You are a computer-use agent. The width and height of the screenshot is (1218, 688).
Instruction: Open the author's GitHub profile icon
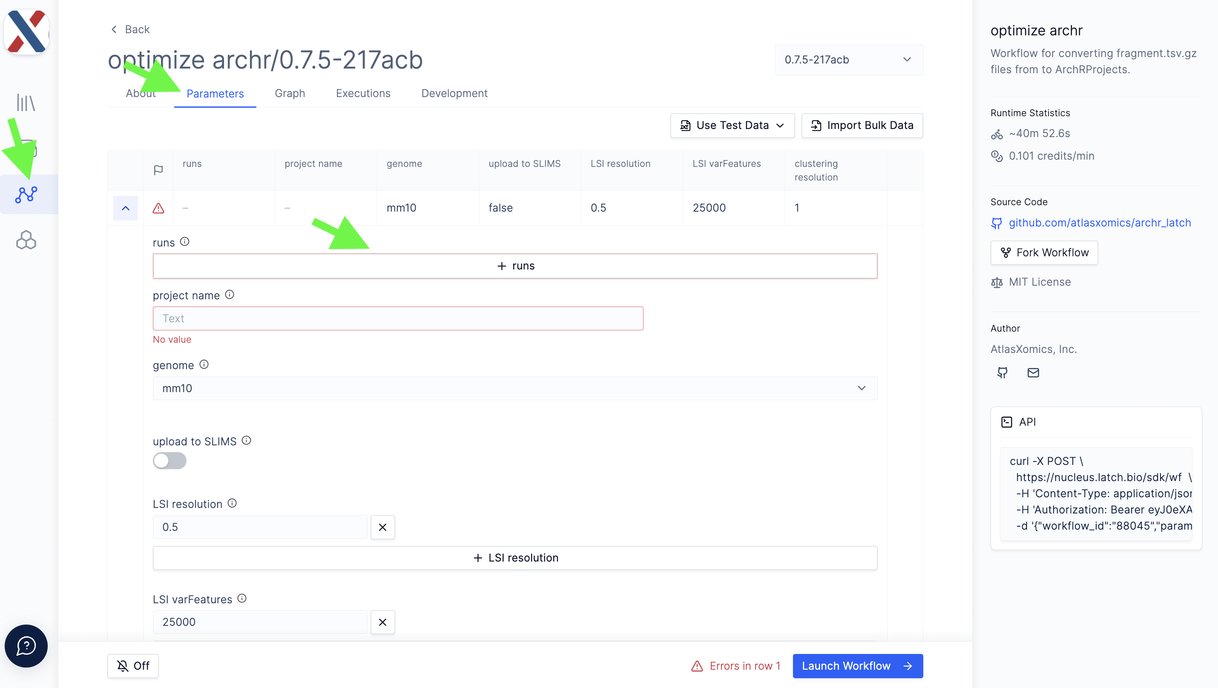pos(1002,373)
